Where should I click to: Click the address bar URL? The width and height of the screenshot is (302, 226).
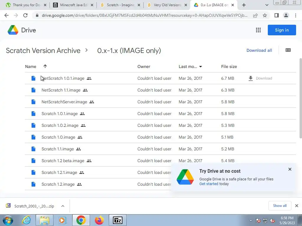click(145, 15)
